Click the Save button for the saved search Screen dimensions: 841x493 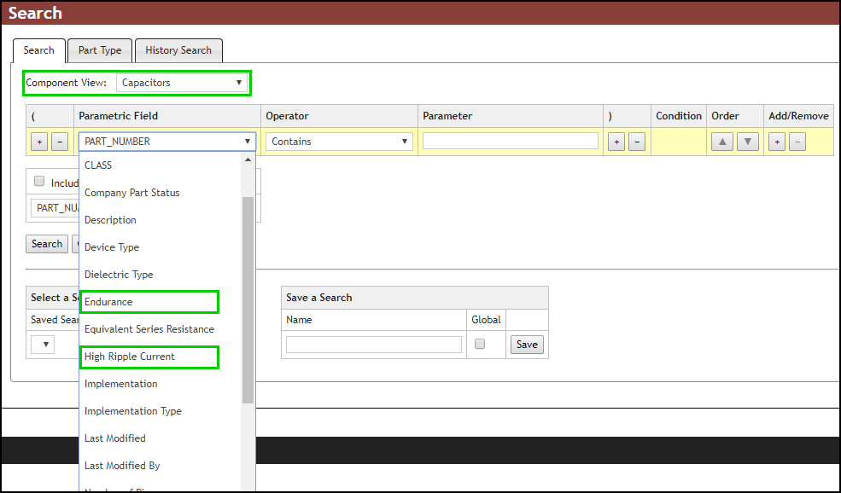click(527, 345)
